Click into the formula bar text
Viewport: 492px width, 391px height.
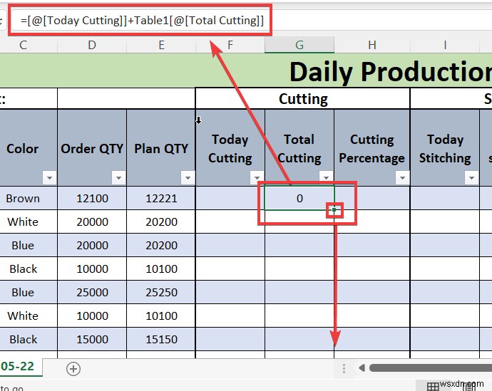142,21
